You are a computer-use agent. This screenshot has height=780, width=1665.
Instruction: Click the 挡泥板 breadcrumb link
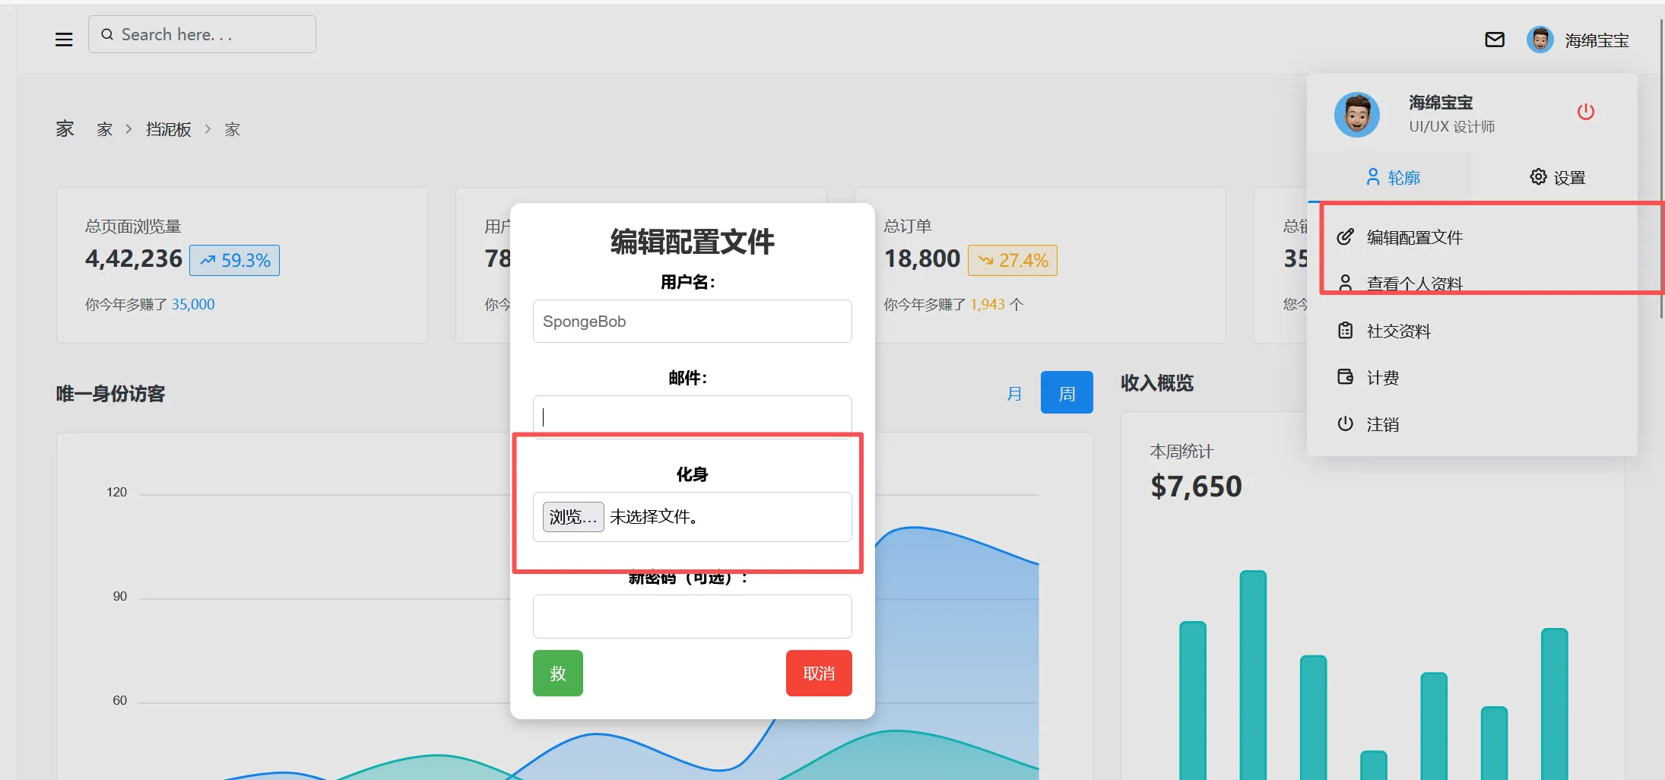pos(168,129)
